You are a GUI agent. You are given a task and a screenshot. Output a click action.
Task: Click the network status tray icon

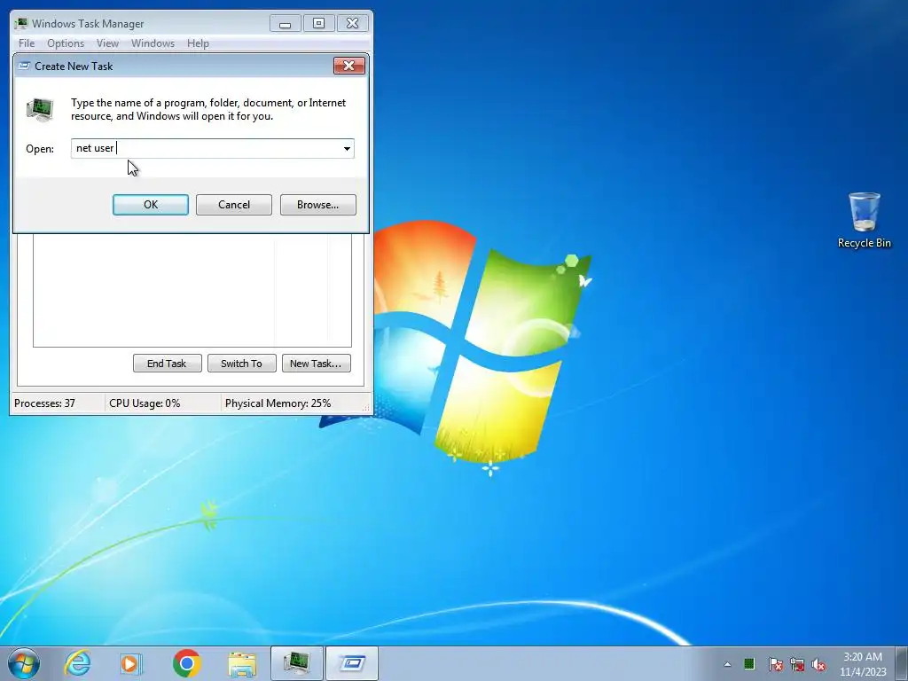point(797,664)
